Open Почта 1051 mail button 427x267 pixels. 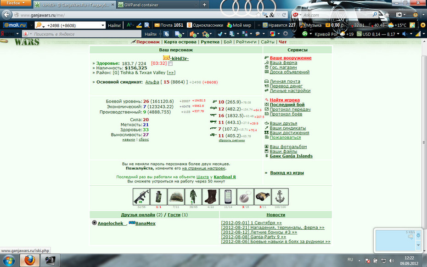point(169,25)
